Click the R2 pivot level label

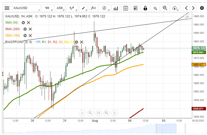pyautogui.click(x=55, y=42)
